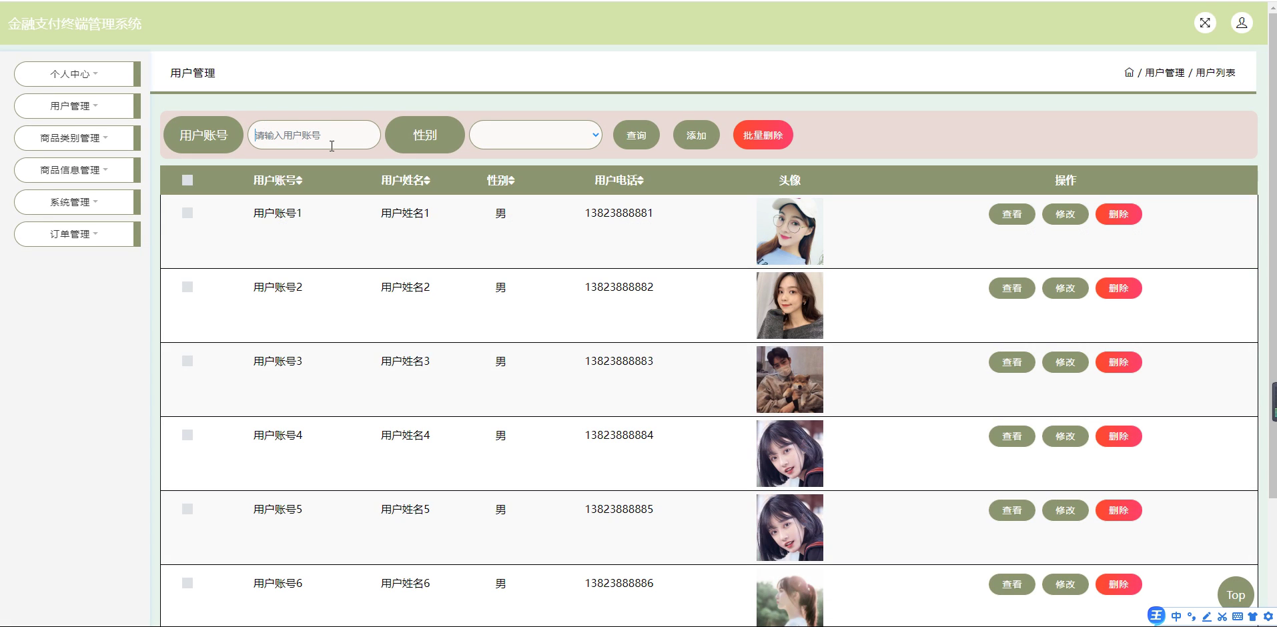The height and width of the screenshot is (627, 1277).
Task: Click 修改 for 用户账号5
Action: tap(1066, 510)
